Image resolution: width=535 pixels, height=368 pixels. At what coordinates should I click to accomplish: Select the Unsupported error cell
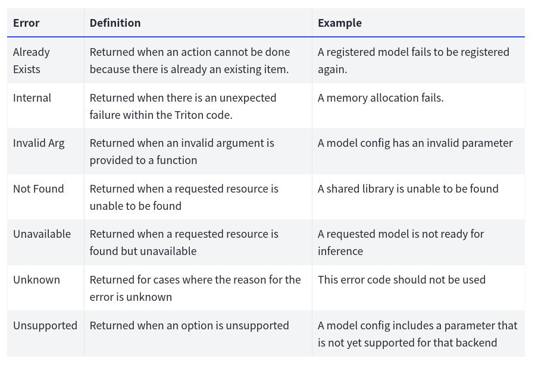coord(45,326)
